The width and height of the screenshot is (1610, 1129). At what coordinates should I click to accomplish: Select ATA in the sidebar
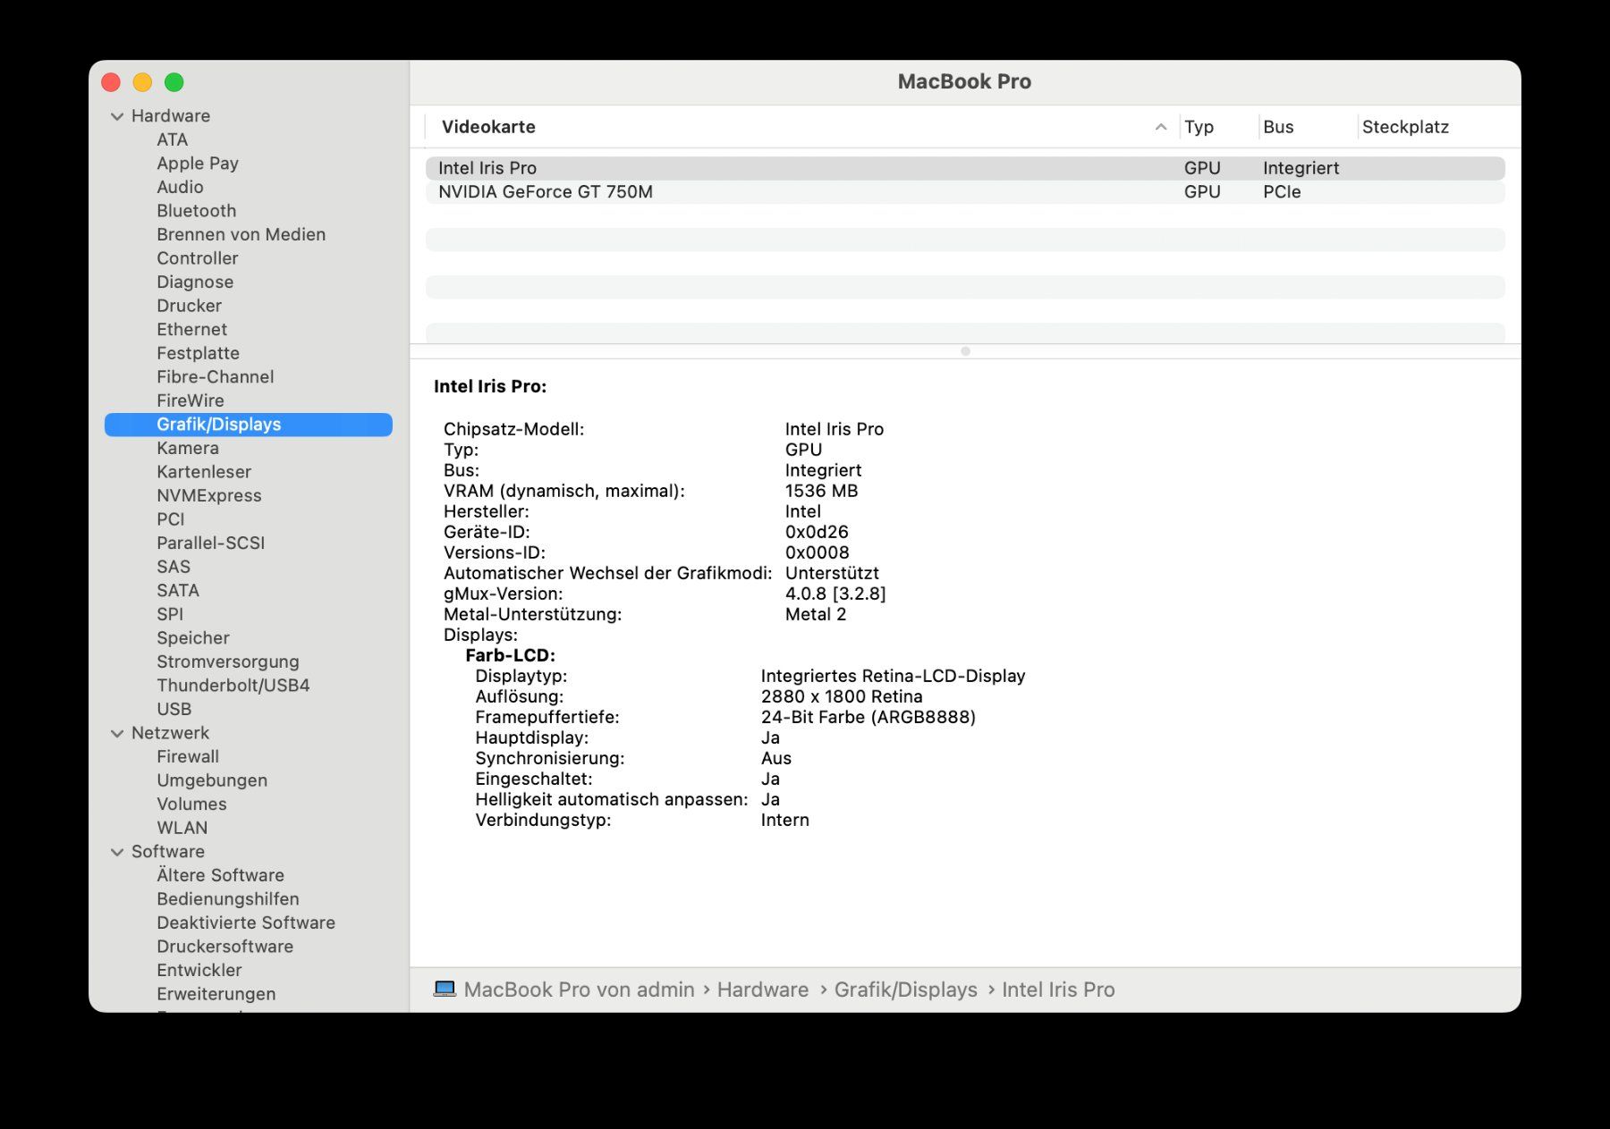173,139
